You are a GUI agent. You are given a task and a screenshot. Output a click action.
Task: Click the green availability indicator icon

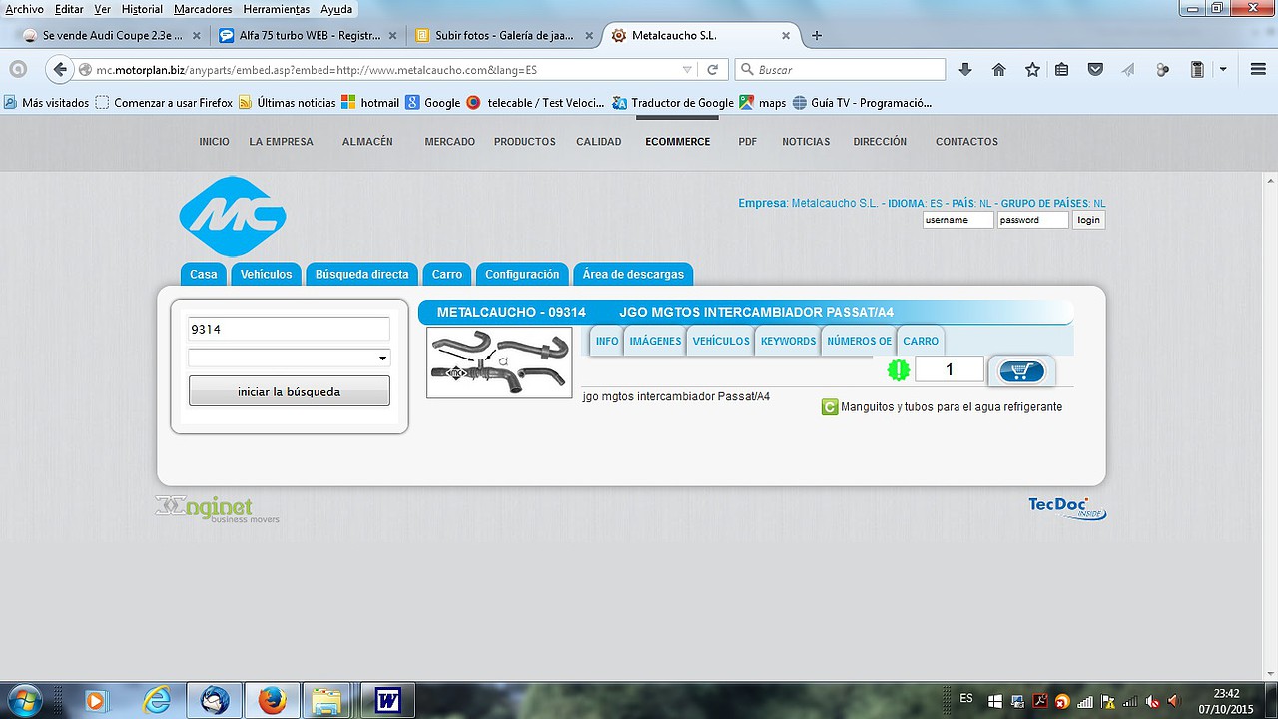pos(899,370)
